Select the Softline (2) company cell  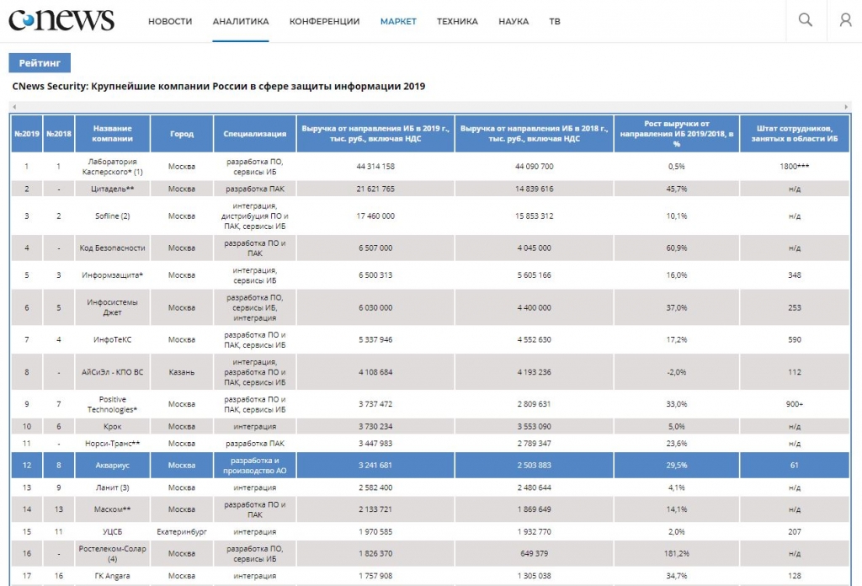tap(112, 216)
